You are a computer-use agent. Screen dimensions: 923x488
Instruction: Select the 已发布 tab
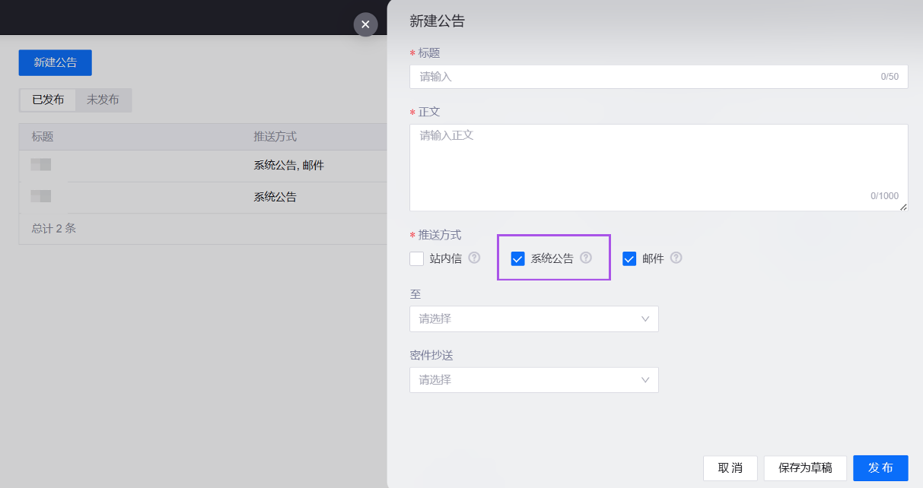coord(47,100)
